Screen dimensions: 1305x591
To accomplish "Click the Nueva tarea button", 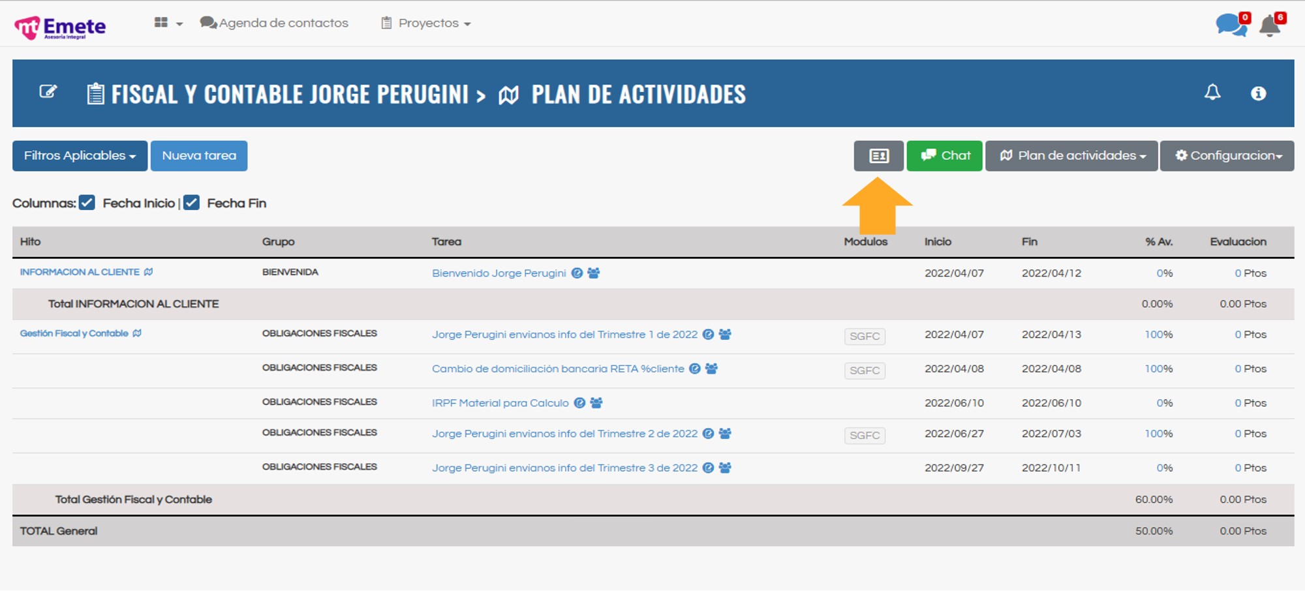I will [x=199, y=156].
